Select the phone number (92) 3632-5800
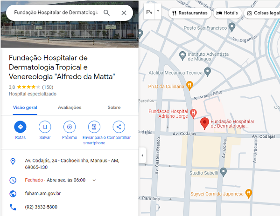This screenshot has width=280, height=216. 41,207
